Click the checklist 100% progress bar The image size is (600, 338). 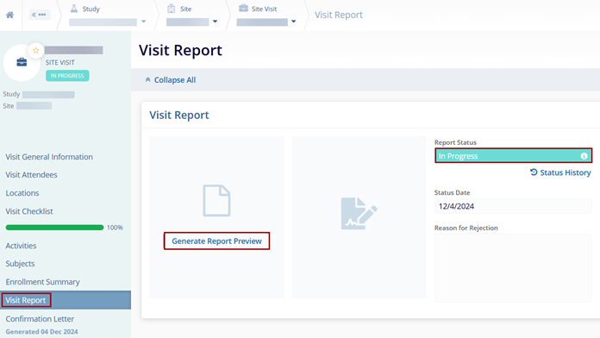coord(54,228)
